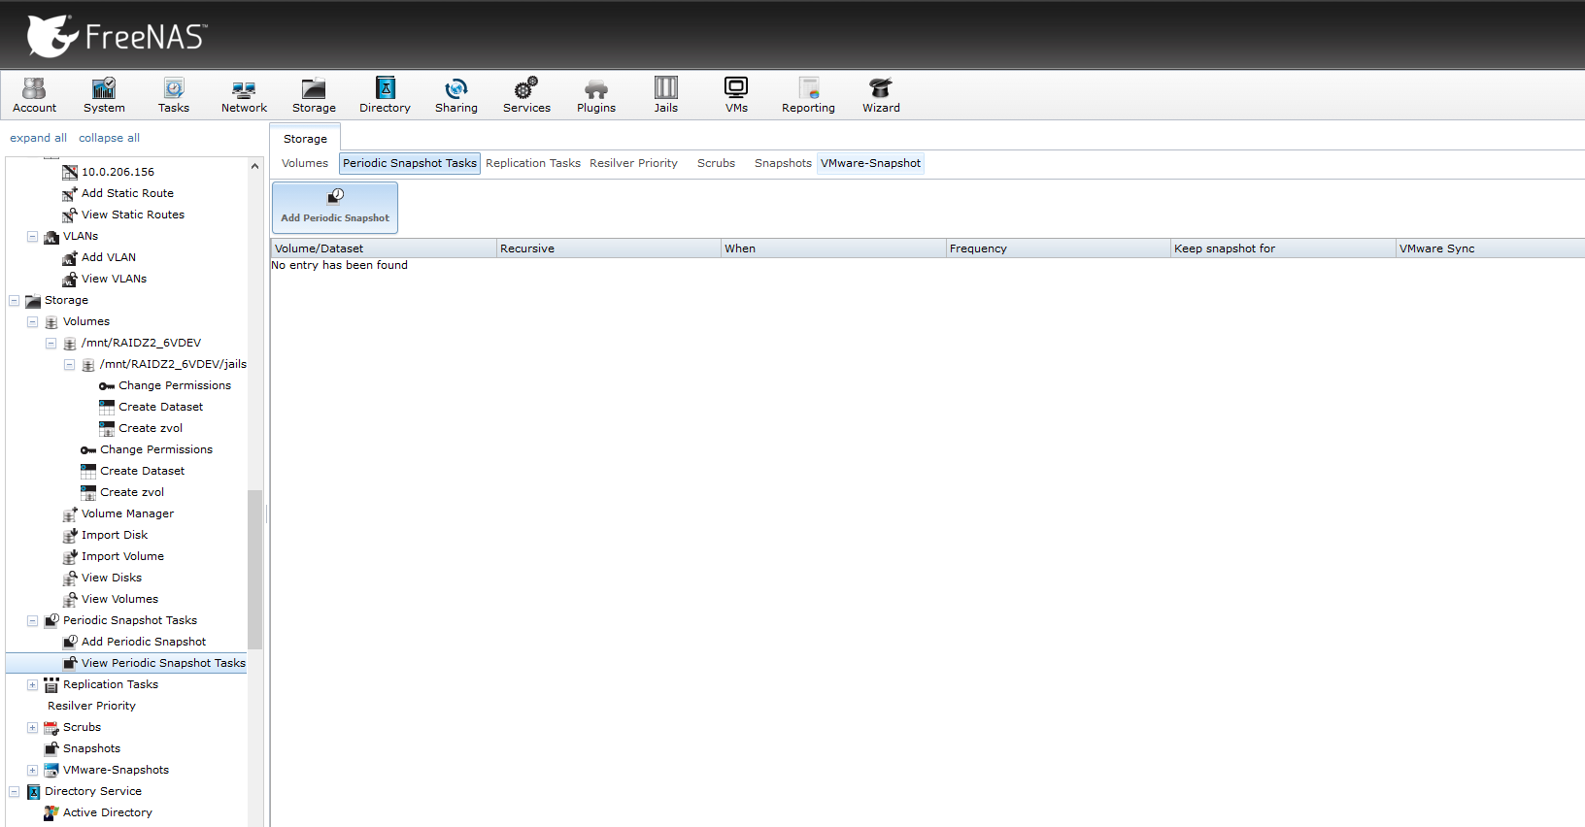Open the System toolbar icon
1585x827 pixels.
(x=104, y=95)
